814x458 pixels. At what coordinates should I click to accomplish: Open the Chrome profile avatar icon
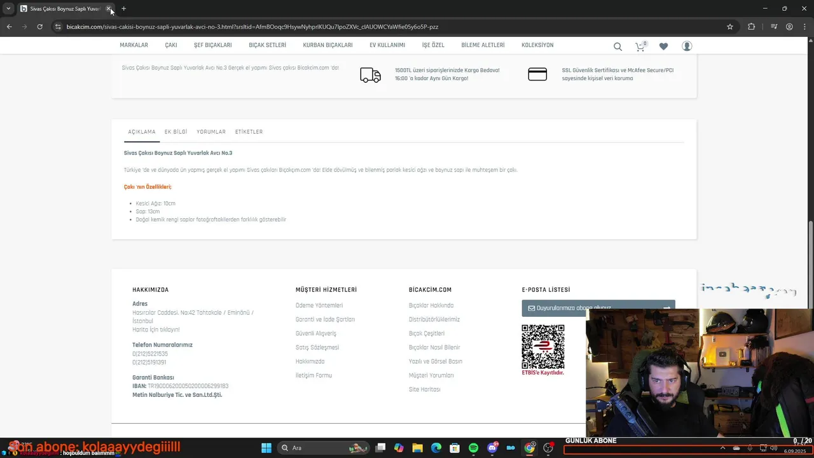coord(789,27)
